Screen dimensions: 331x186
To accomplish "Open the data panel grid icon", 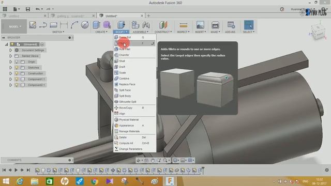I will click(5, 9).
